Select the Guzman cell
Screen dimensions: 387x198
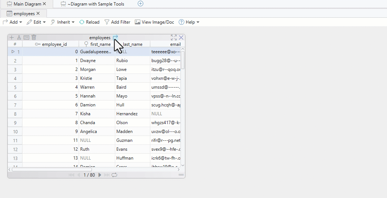coord(133,140)
